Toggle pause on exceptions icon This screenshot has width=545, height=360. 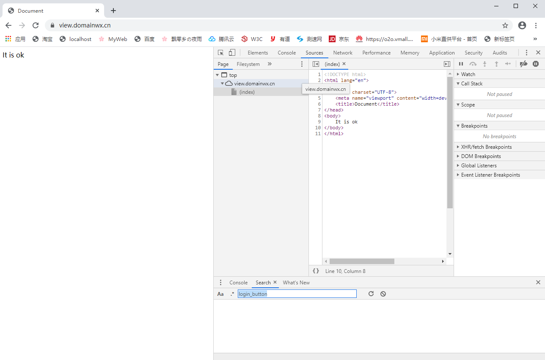(x=536, y=64)
